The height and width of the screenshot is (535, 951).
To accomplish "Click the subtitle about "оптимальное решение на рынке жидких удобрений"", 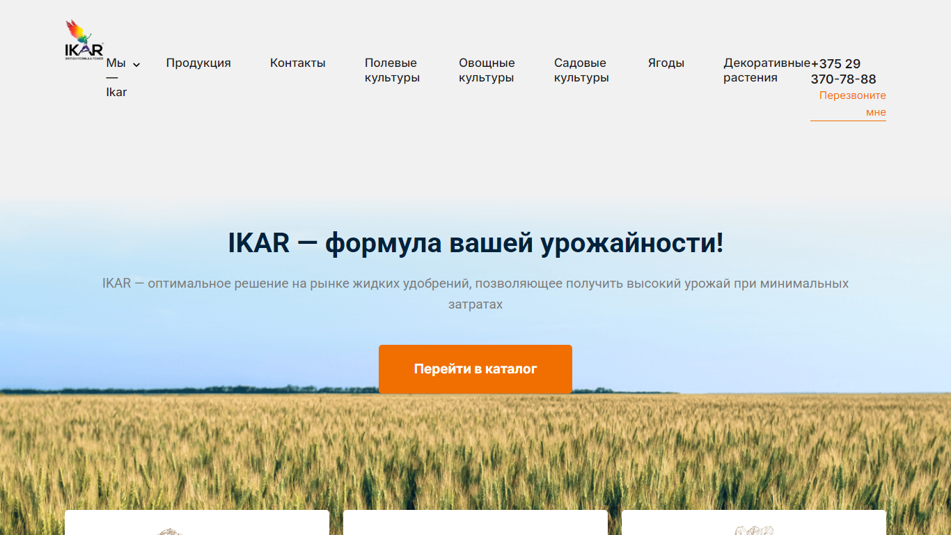I will [475, 294].
